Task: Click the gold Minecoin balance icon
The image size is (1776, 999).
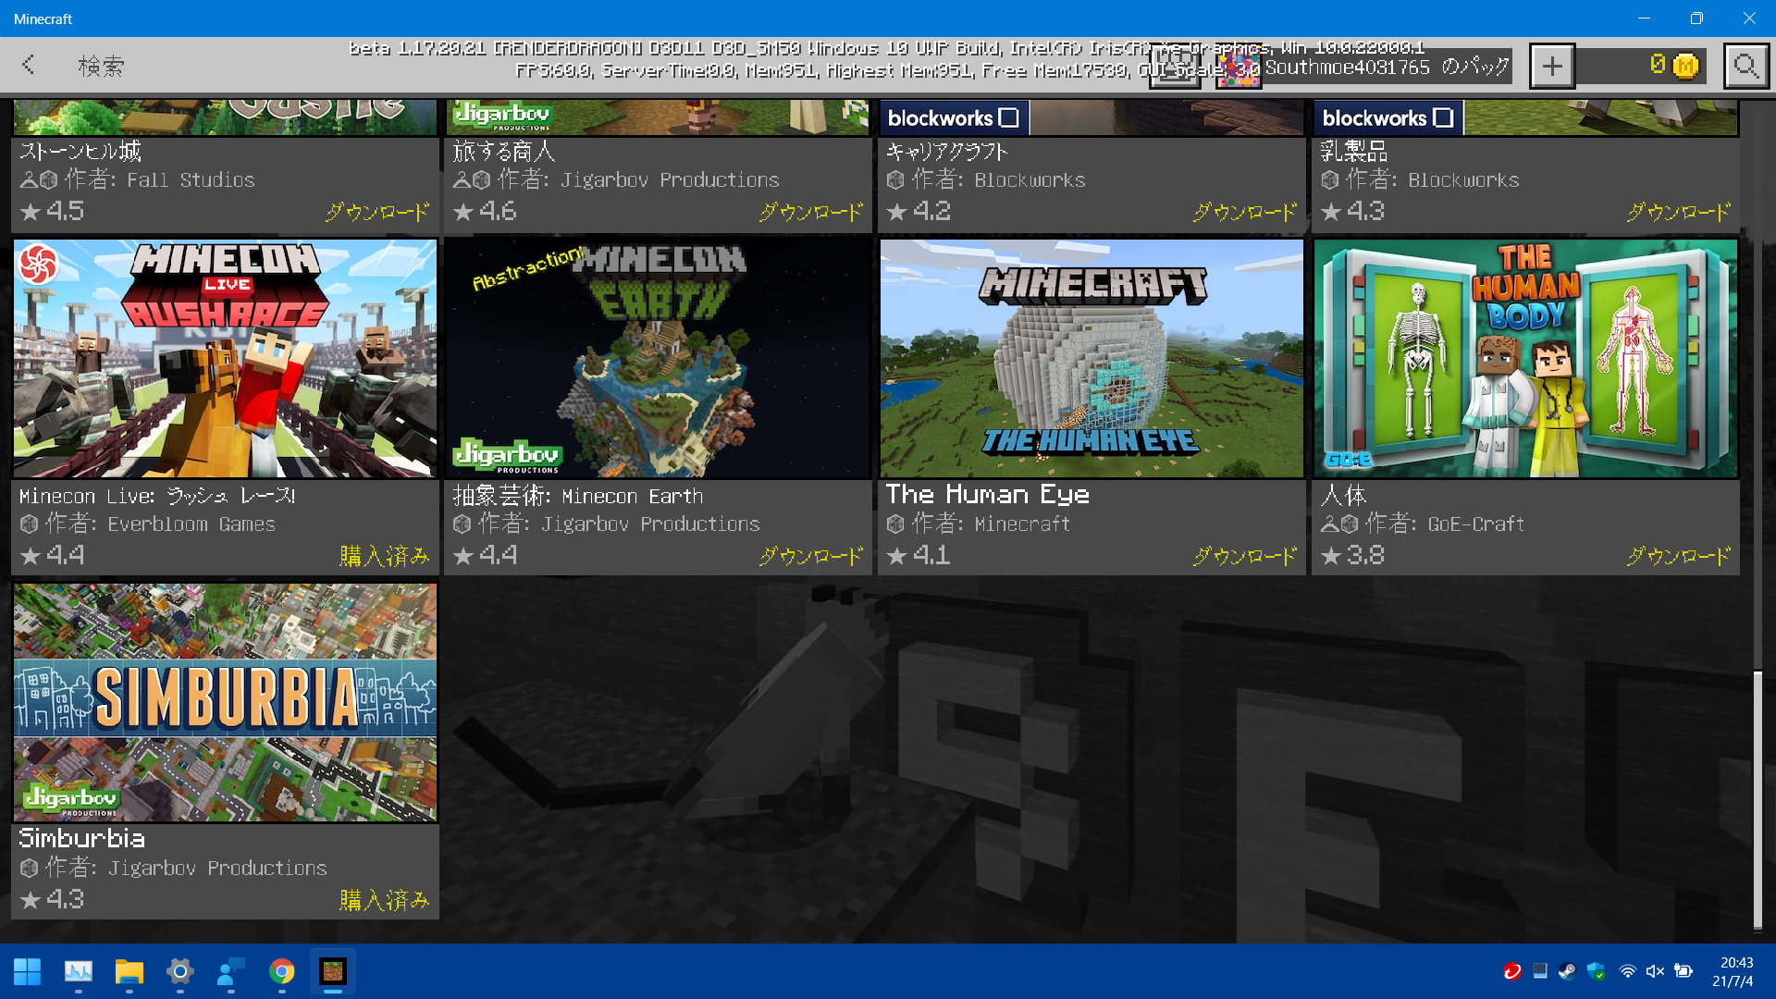Action: (1685, 67)
